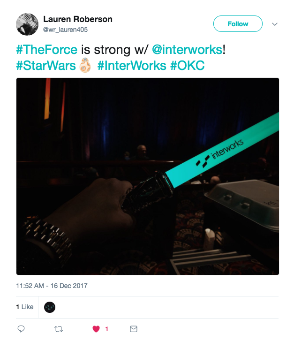Open the #OKC hashtag

(187, 65)
